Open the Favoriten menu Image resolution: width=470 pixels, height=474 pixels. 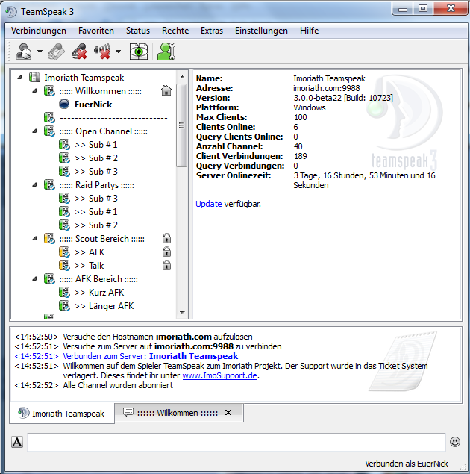[x=96, y=31]
